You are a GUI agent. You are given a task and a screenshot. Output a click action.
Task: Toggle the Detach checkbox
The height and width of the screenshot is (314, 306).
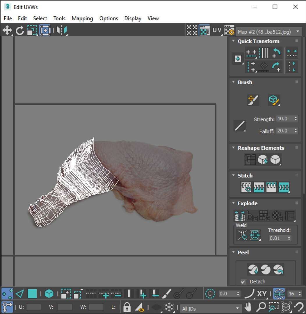pyautogui.click(x=243, y=282)
